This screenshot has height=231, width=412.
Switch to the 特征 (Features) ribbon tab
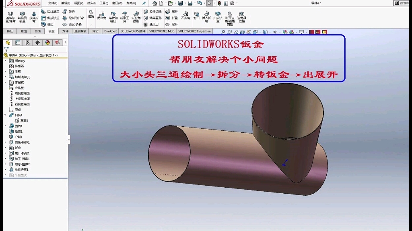[x=10, y=31]
